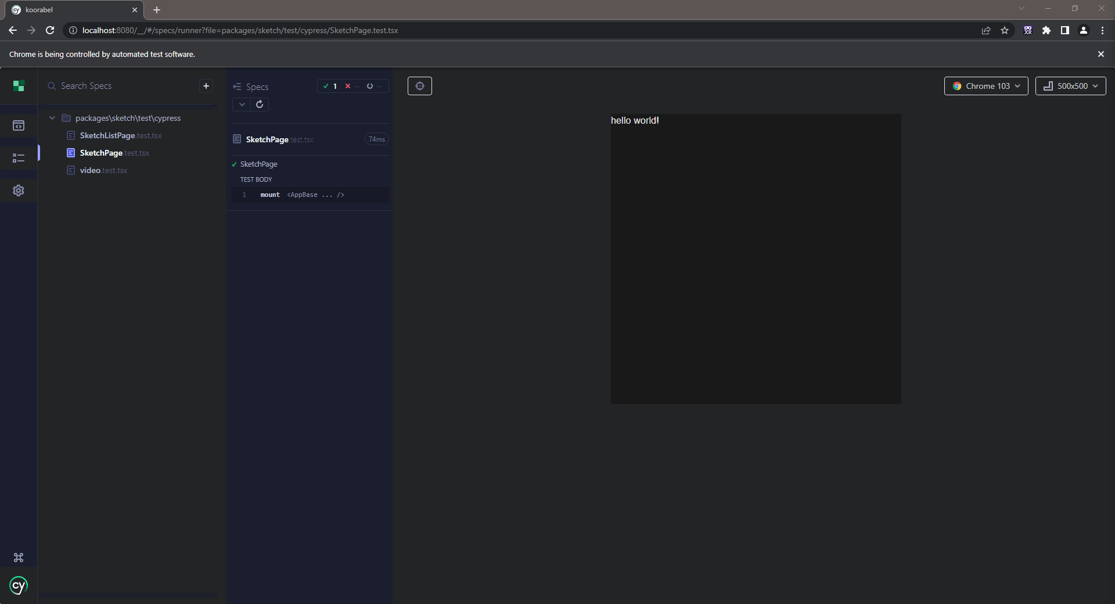This screenshot has height=604, width=1115.
Task: Dismiss the automated test software notice
Action: point(1100,54)
